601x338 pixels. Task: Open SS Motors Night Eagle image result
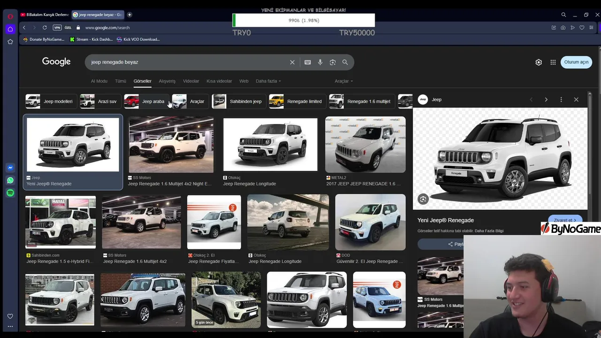[171, 145]
